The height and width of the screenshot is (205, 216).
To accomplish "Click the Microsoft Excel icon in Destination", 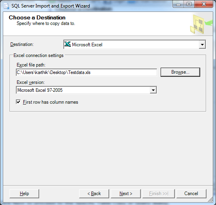I will (68, 44).
